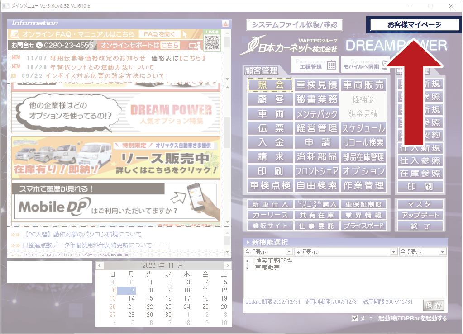Select 車両 menu button
Screen dimensions: 463x334
point(271,114)
